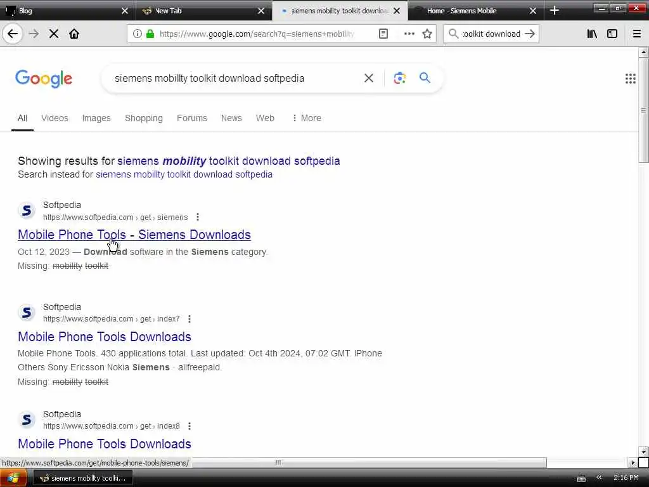Click the vertical scrollbar thumb
This screenshot has height=487, width=649.
point(643,110)
